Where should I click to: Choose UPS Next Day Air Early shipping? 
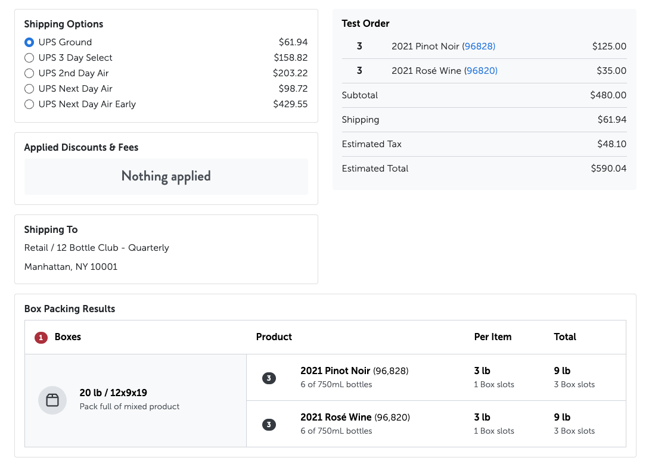29,104
